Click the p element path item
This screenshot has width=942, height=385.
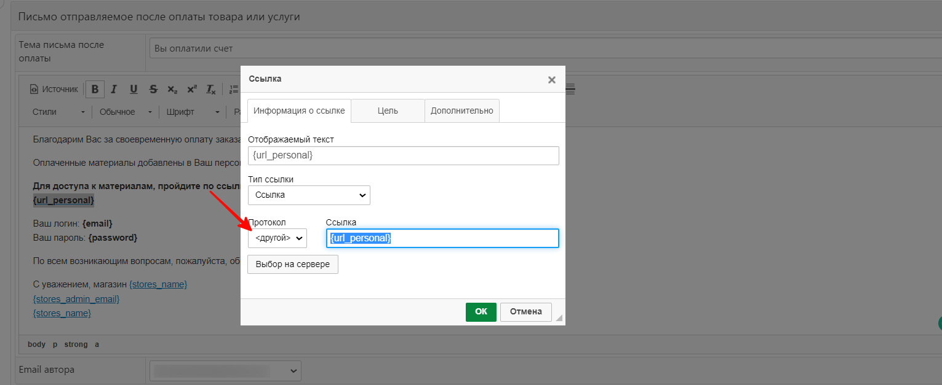(55, 344)
